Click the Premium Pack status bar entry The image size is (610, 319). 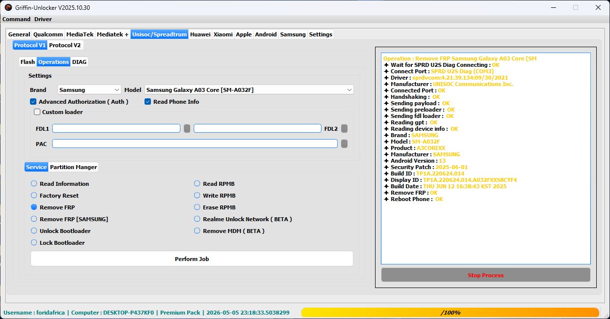pos(180,313)
